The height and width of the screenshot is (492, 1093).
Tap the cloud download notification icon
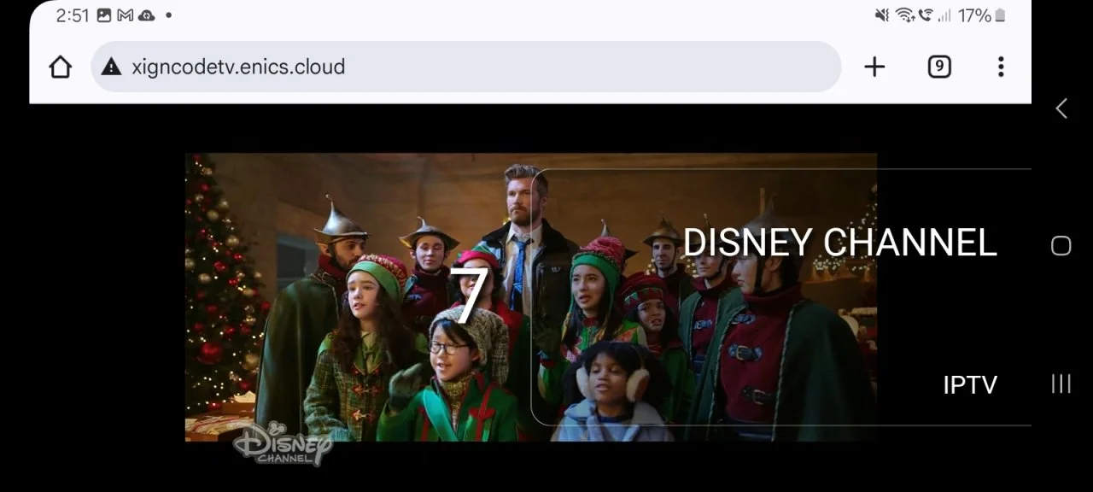tap(146, 15)
